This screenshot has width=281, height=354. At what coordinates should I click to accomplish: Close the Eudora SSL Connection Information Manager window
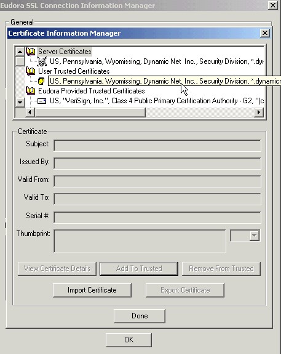click(x=272, y=5)
